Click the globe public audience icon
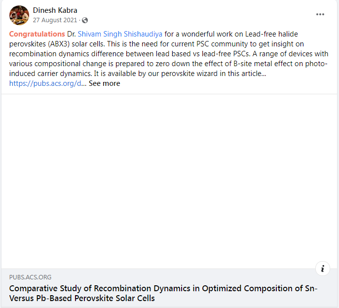339x308 pixels. pos(85,20)
